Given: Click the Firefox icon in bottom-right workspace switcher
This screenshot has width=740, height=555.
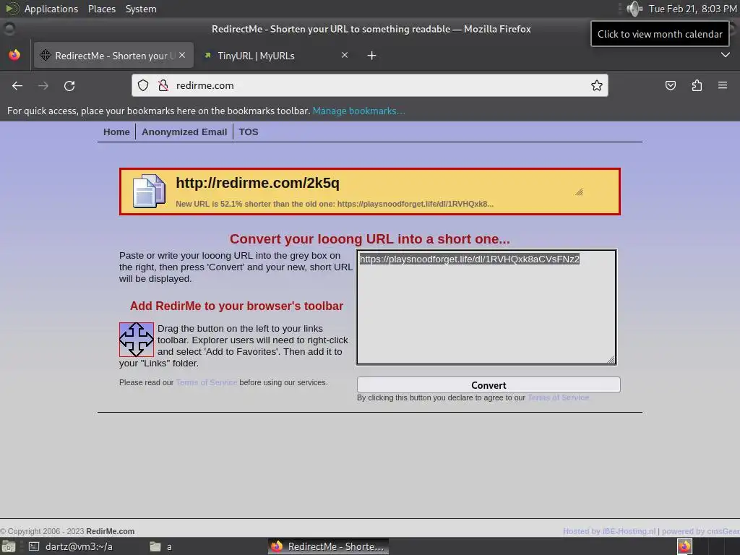Looking at the screenshot, I should (684, 546).
